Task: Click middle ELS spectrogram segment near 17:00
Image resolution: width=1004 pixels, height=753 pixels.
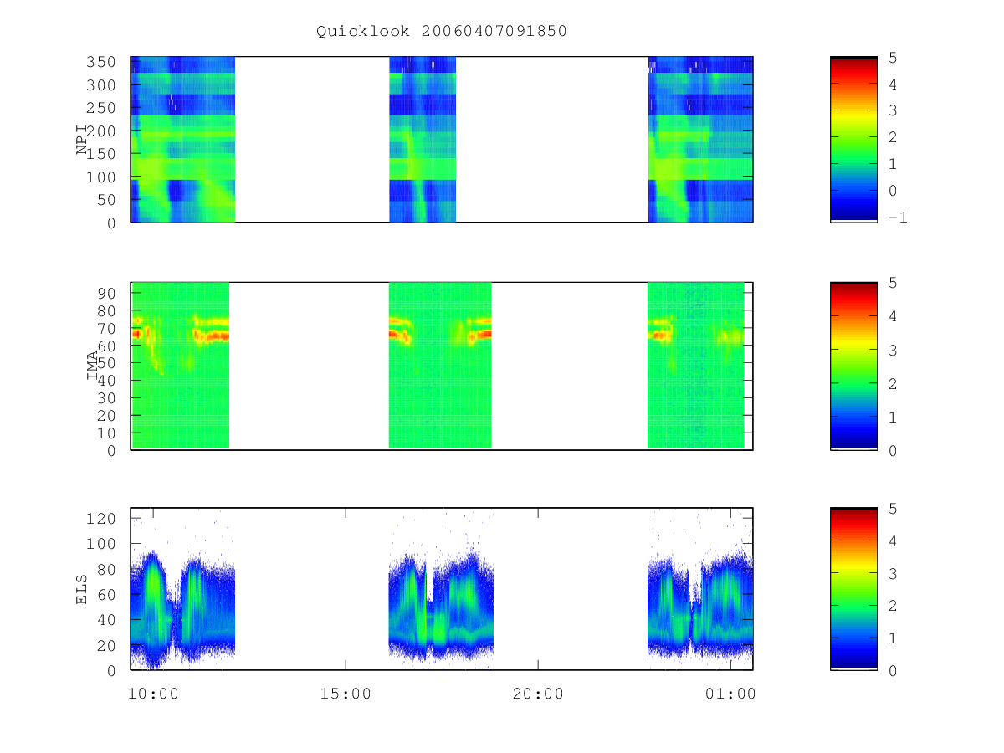Action: pos(441,607)
